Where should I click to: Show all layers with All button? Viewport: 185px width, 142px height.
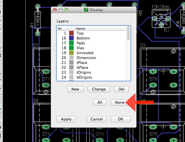click(x=100, y=102)
